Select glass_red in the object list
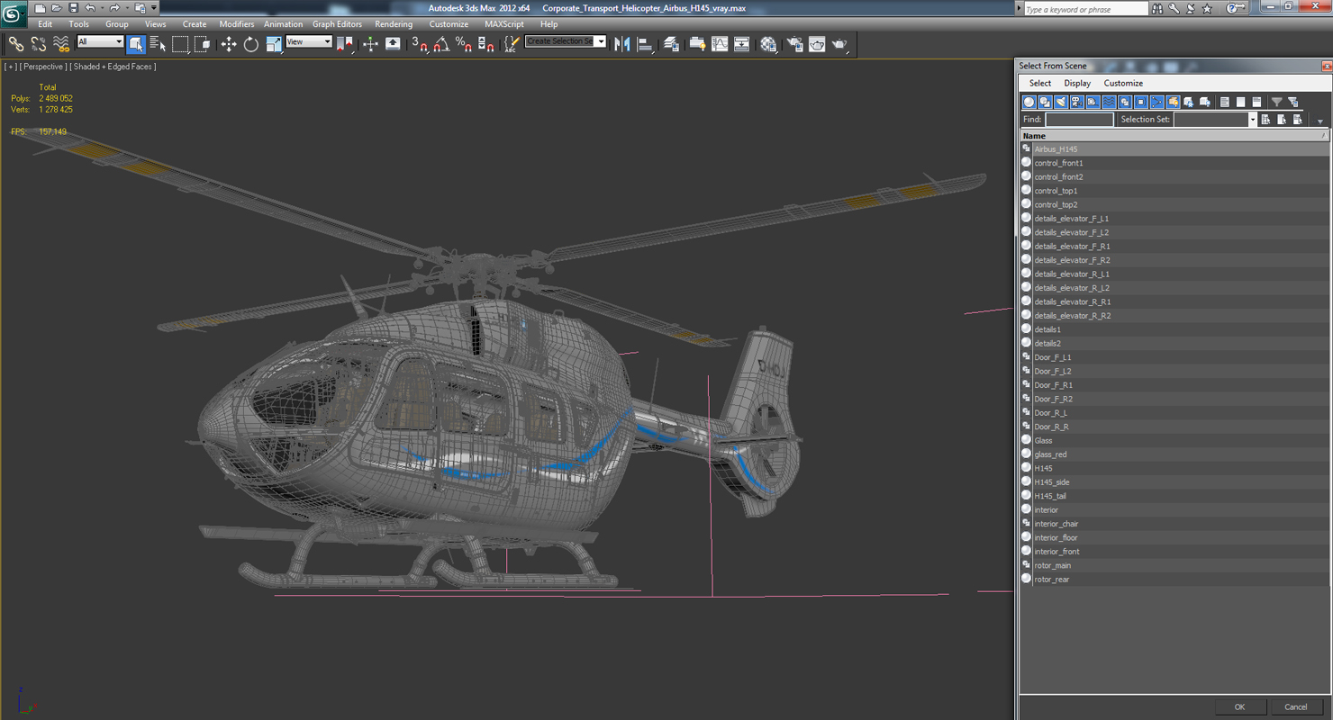This screenshot has height=720, width=1333. 1174,454
